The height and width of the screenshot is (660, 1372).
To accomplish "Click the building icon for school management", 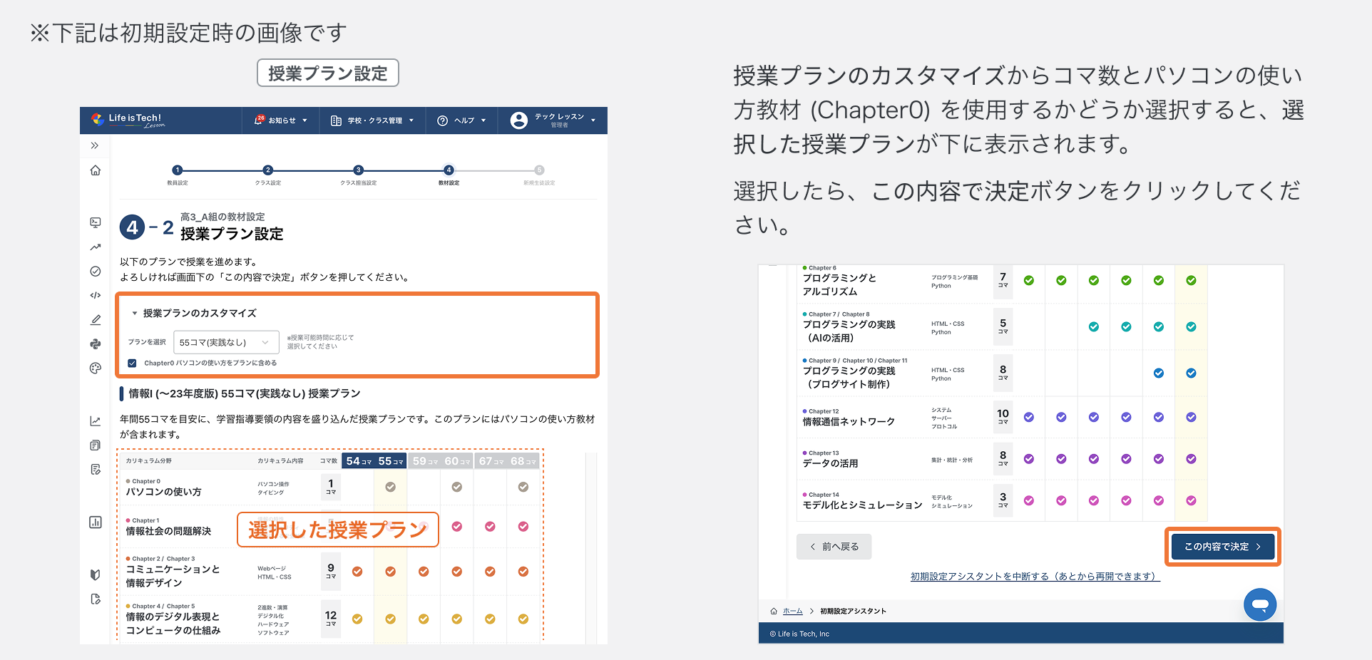I will pos(336,120).
